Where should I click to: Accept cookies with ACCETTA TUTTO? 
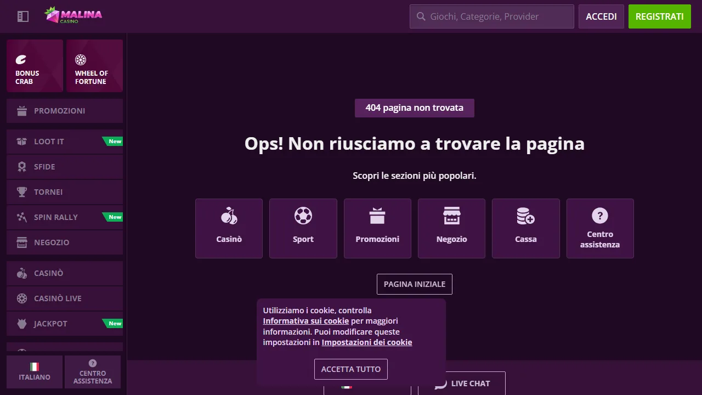point(351,369)
